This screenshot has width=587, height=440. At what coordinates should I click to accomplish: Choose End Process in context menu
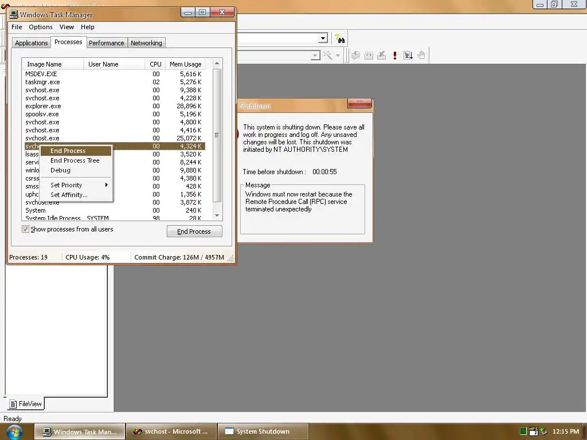point(76,151)
